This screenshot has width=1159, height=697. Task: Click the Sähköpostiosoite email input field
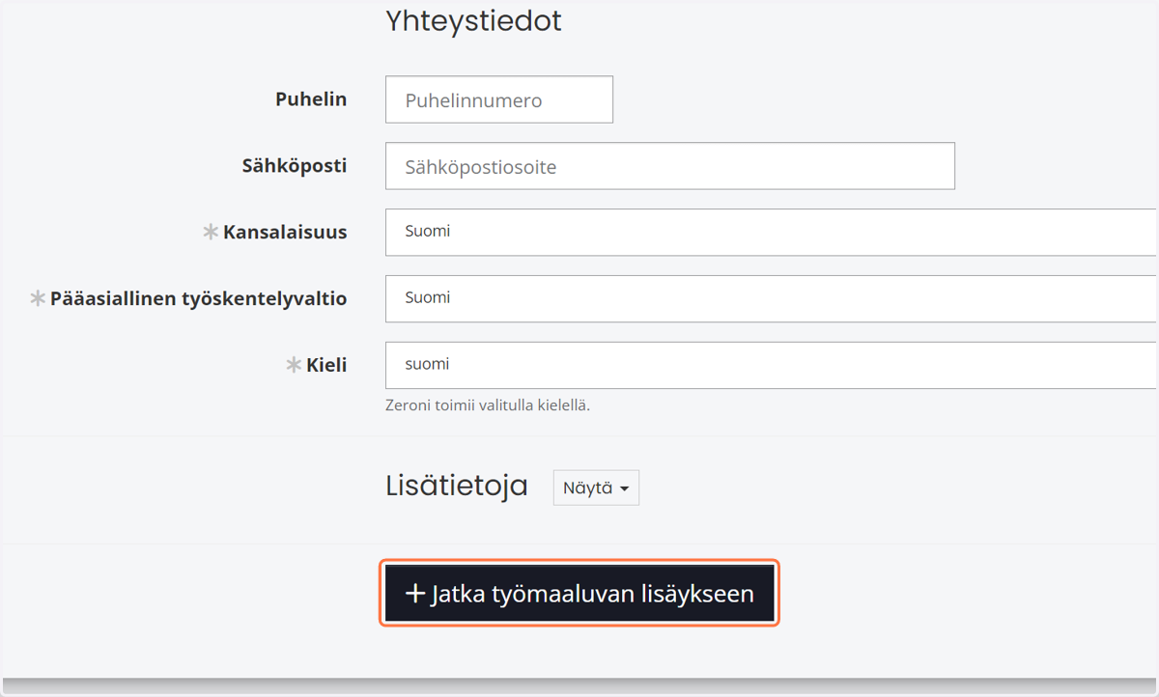tap(669, 166)
